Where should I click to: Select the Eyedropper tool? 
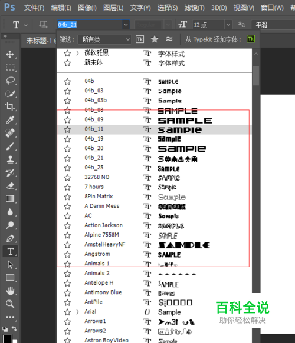[x=10, y=119]
